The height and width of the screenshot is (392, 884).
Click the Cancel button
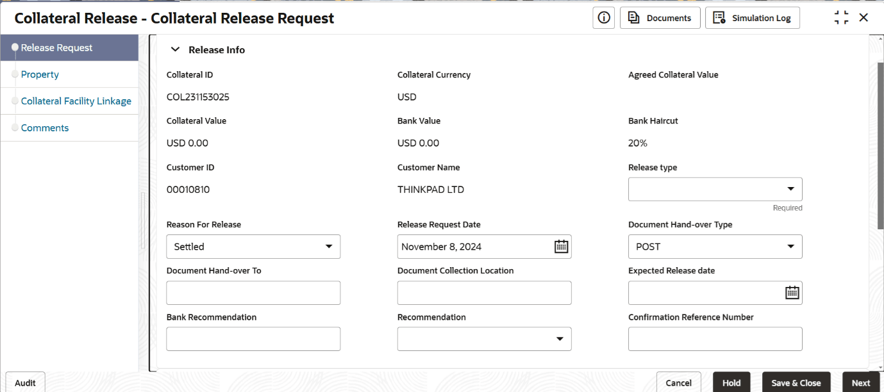click(x=678, y=382)
